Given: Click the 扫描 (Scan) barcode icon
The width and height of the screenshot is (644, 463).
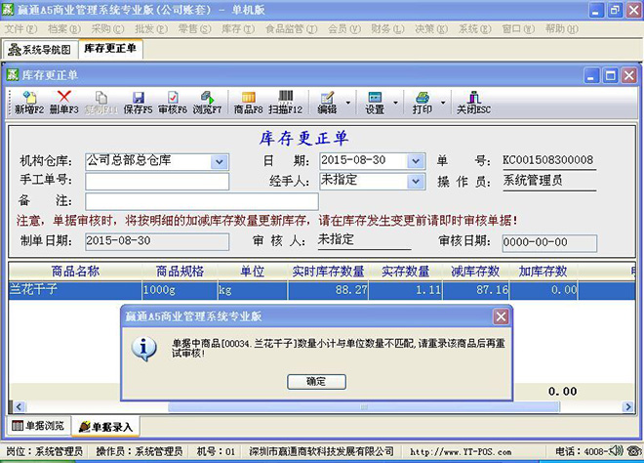Looking at the screenshot, I should (x=284, y=103).
